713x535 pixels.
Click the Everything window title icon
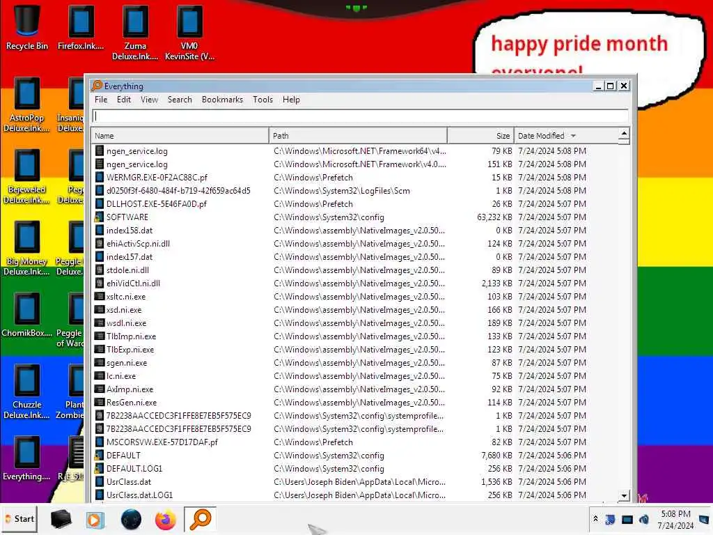coord(96,86)
